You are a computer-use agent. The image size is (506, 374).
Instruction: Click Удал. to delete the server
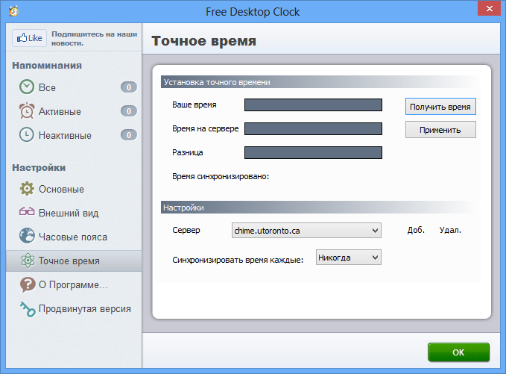click(x=450, y=230)
